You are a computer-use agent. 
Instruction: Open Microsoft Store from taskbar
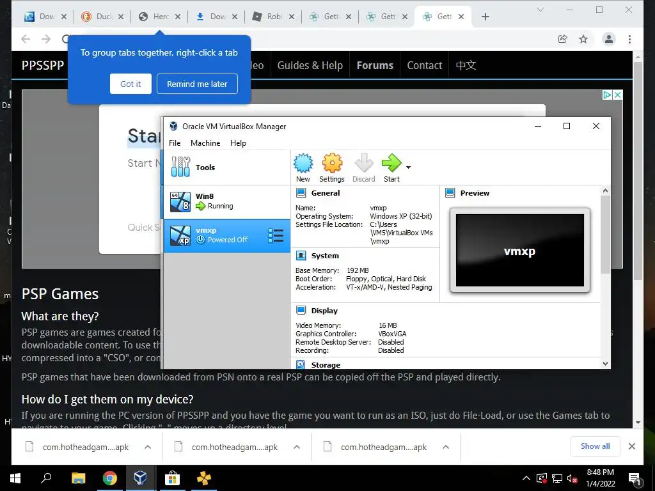click(171, 478)
